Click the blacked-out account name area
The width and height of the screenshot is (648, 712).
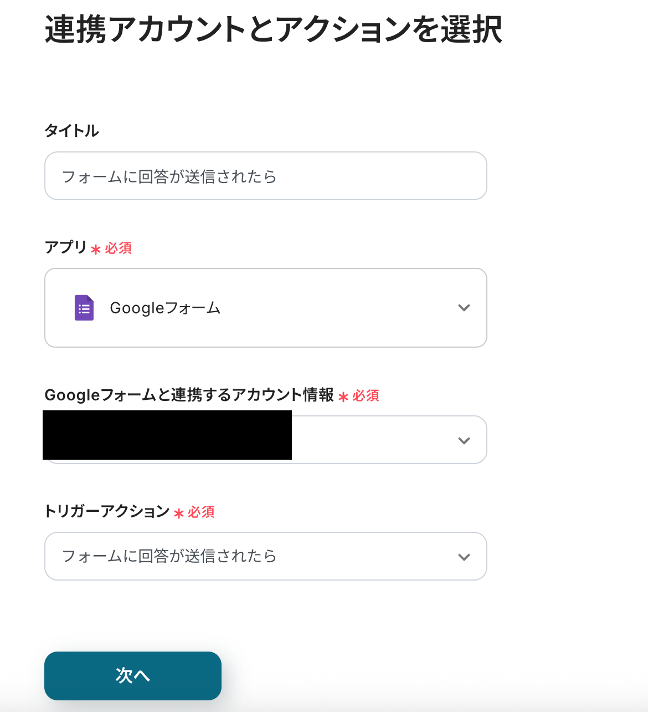click(167, 435)
